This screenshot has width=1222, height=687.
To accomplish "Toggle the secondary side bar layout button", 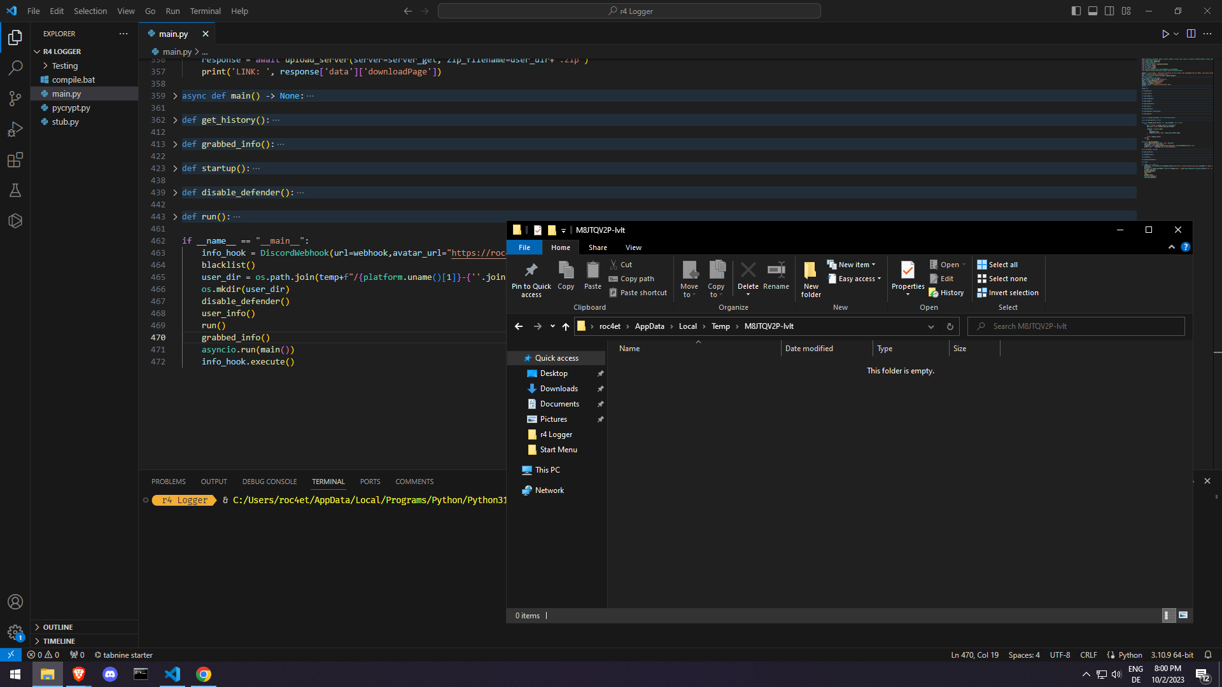I will [x=1109, y=11].
